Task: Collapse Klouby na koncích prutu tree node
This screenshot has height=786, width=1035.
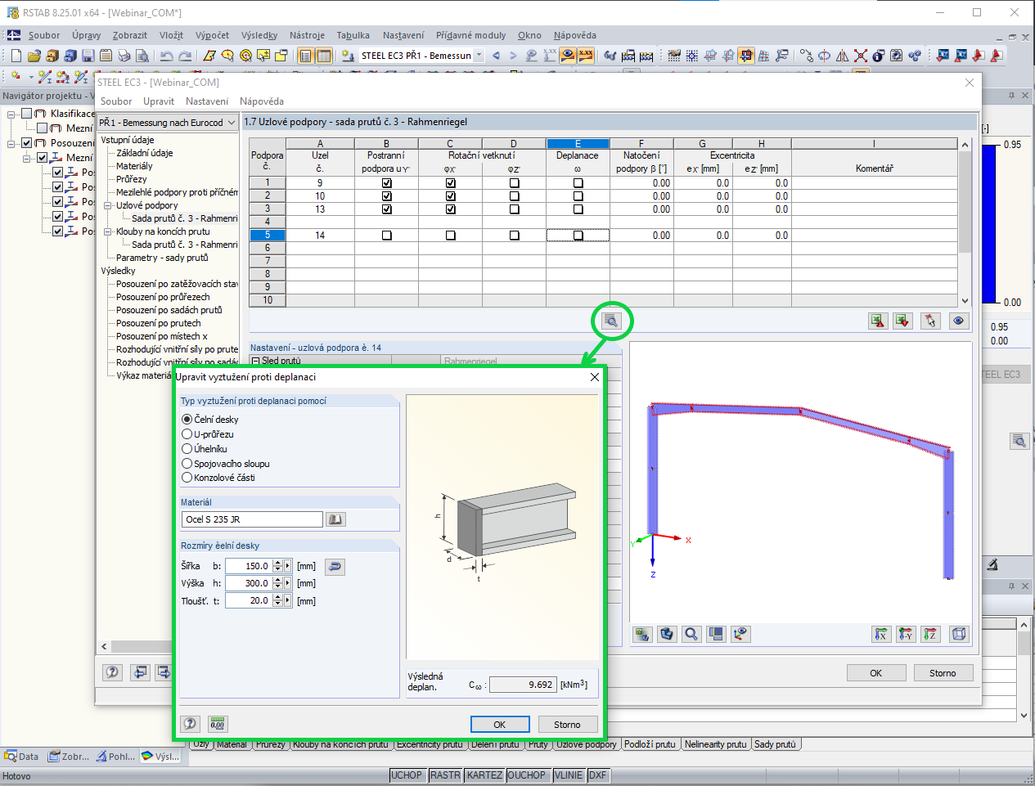Action: coord(107,231)
